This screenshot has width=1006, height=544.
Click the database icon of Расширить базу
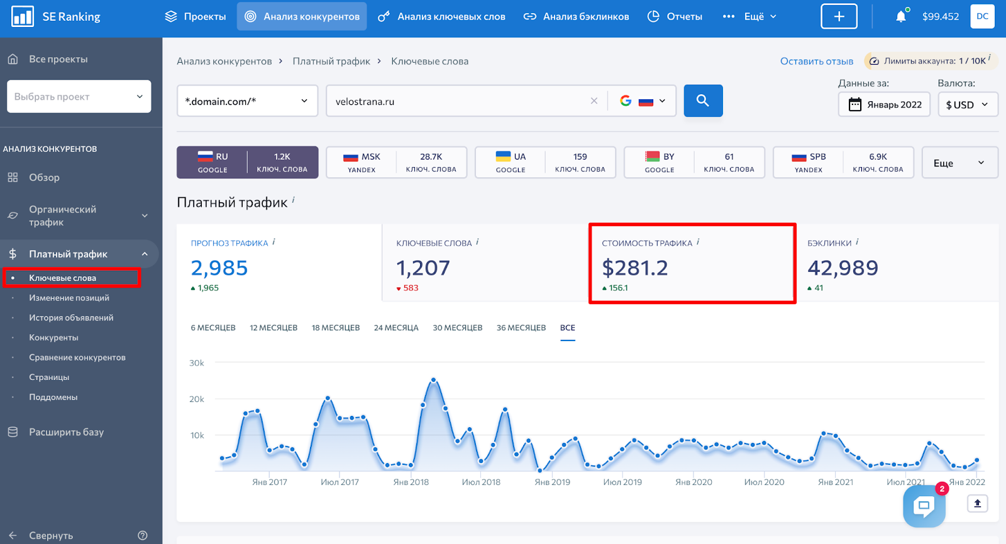point(13,432)
